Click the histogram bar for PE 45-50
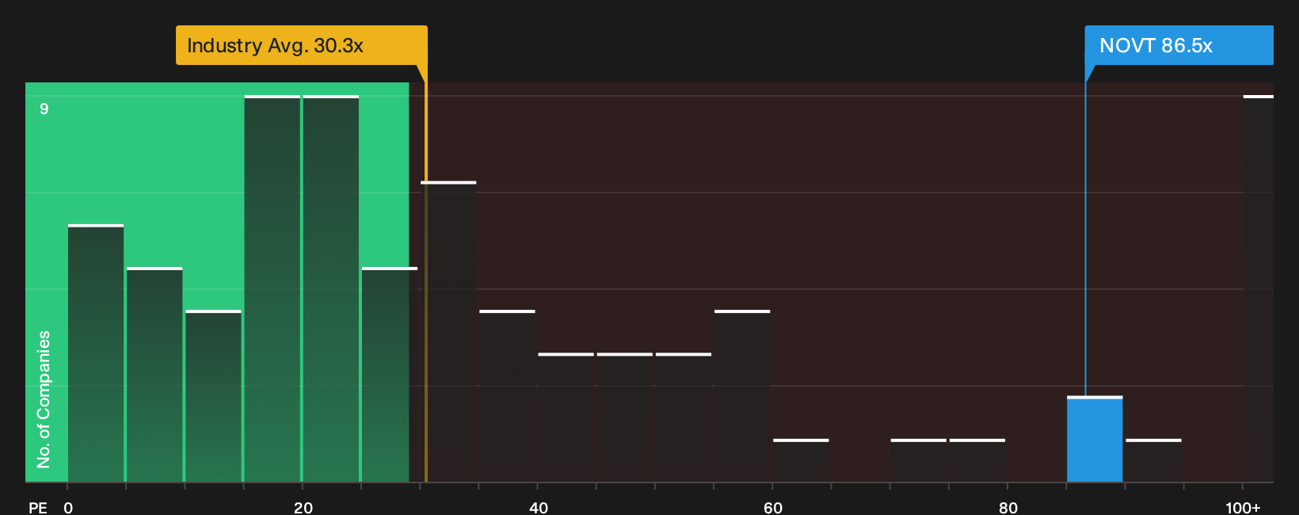 625,418
